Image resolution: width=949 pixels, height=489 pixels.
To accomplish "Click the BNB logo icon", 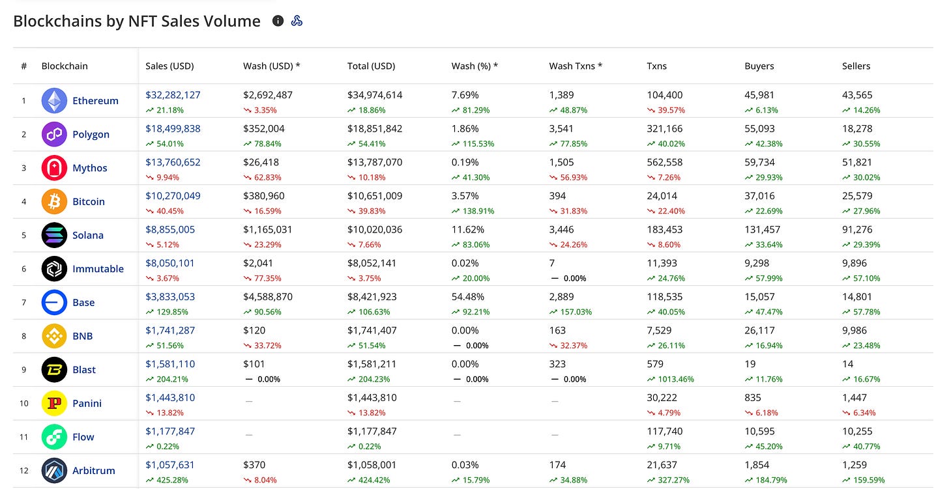I will [54, 336].
